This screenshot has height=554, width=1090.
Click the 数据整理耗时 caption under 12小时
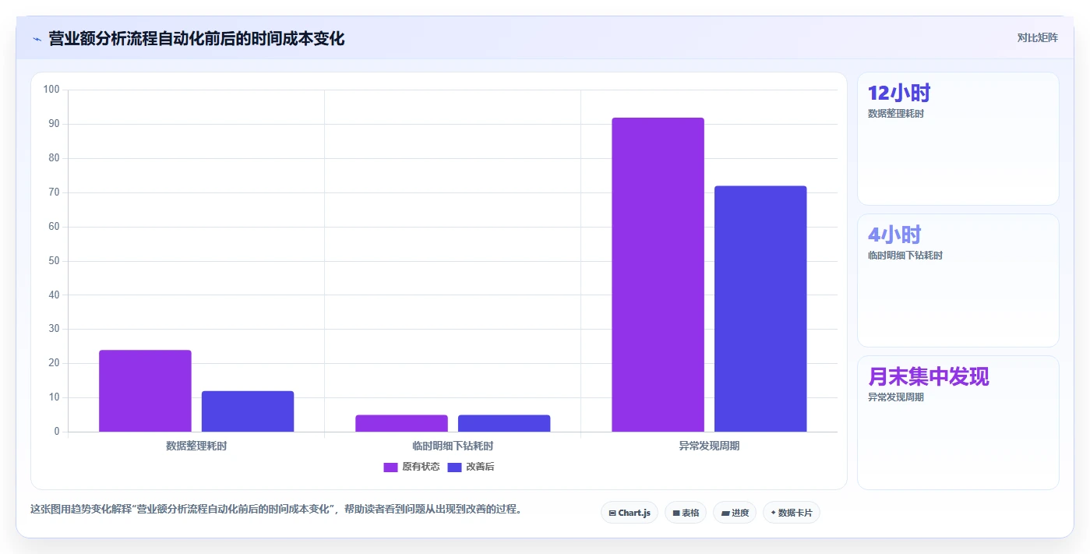click(x=896, y=114)
